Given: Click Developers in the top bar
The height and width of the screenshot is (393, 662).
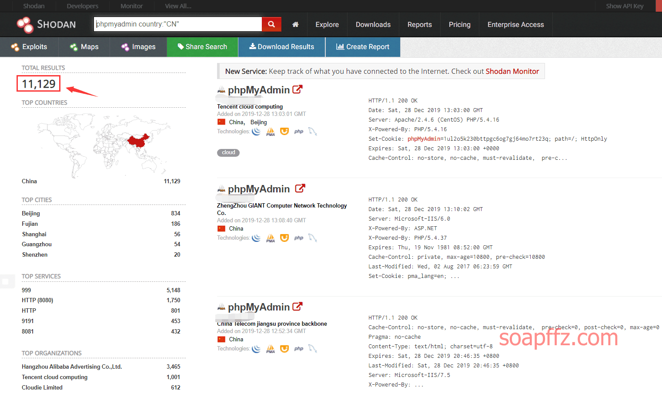Looking at the screenshot, I should pyautogui.click(x=83, y=6).
